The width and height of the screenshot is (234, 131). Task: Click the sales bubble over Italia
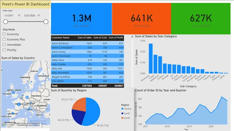pos(29,109)
